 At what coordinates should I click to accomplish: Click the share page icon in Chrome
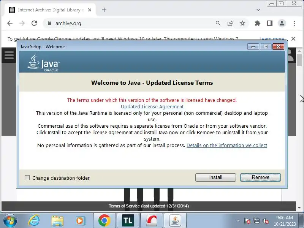click(230, 23)
